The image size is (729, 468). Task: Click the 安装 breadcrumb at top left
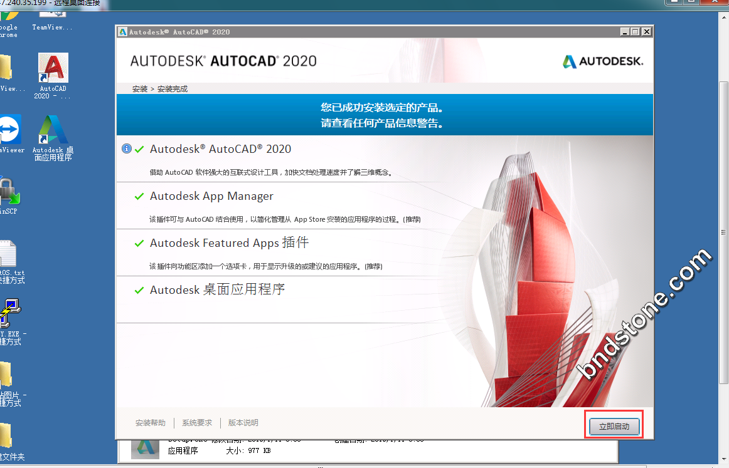[139, 89]
